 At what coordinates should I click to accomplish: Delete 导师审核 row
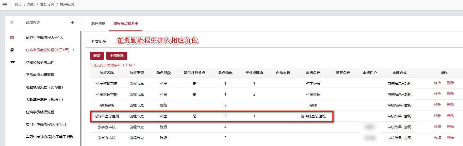(450, 105)
